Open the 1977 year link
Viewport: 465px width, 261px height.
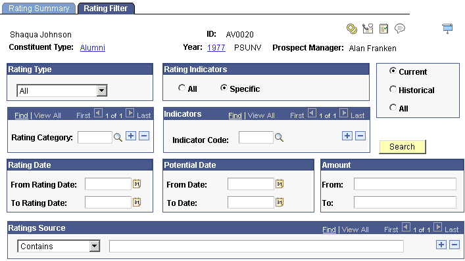pyautogui.click(x=216, y=48)
